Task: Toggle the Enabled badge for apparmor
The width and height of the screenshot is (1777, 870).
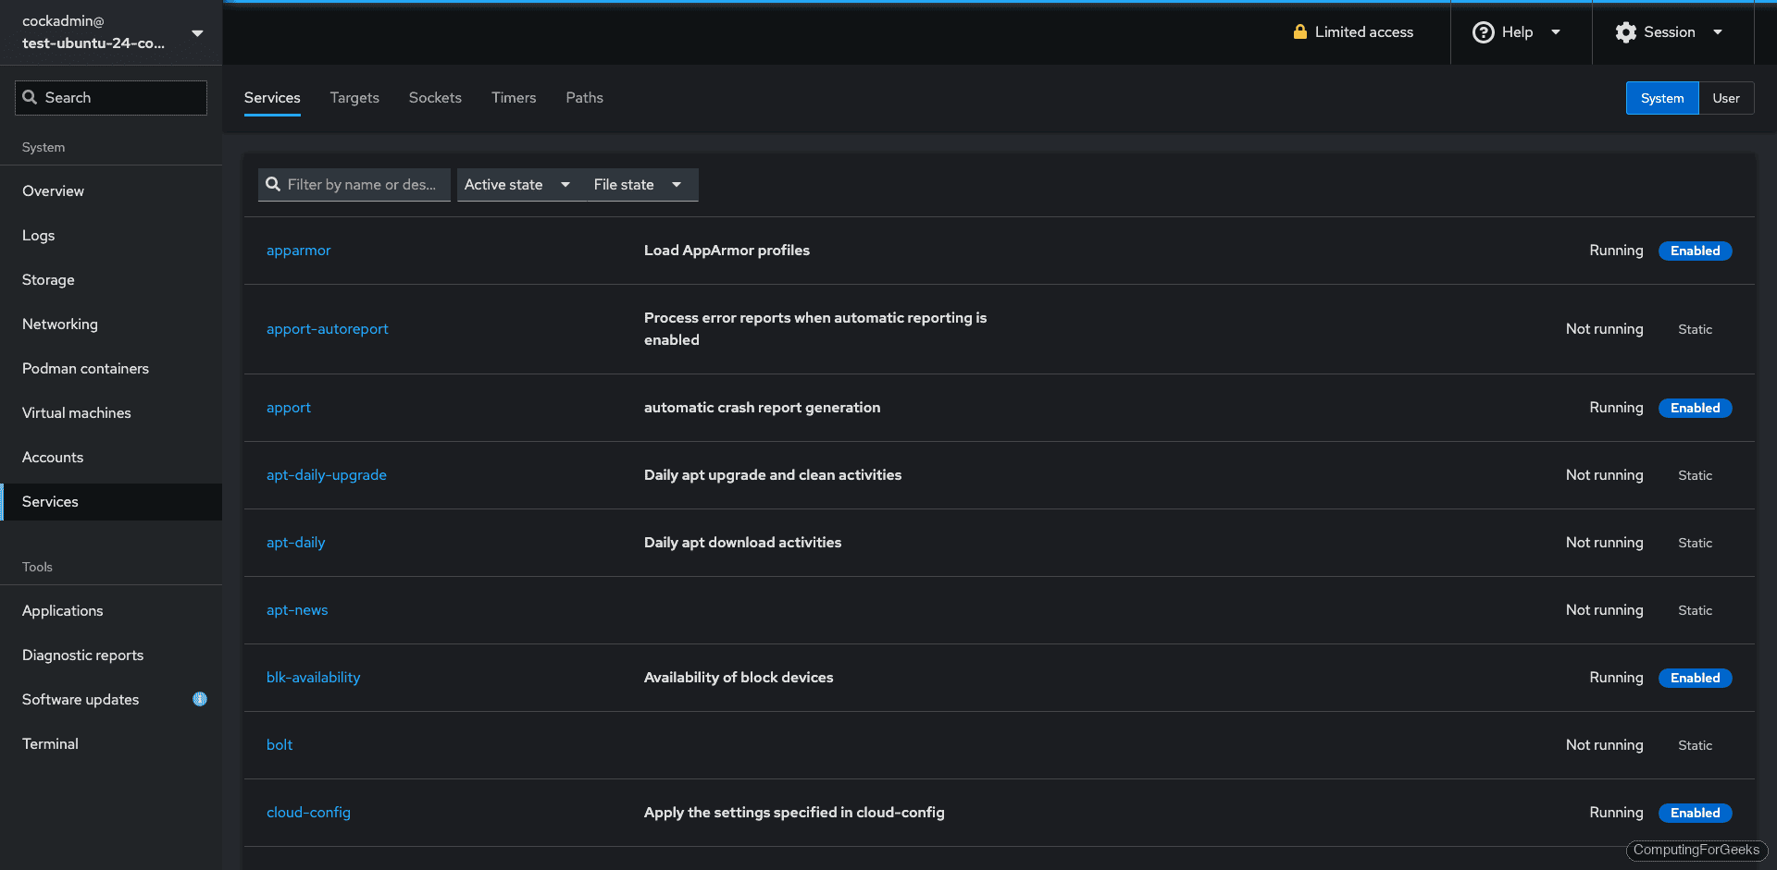Action: pos(1695,251)
